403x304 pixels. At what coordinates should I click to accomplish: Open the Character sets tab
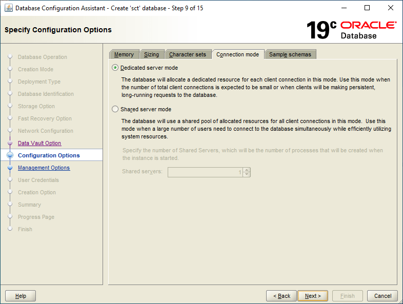click(x=188, y=54)
